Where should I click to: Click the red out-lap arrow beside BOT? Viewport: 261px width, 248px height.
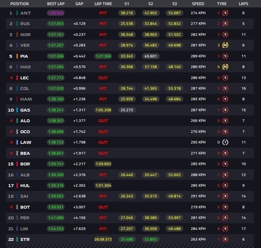pyautogui.click(x=11, y=207)
